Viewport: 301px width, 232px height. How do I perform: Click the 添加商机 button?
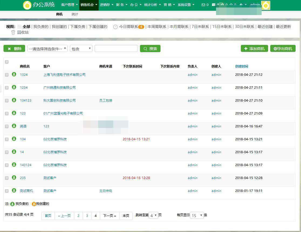[x=254, y=49]
